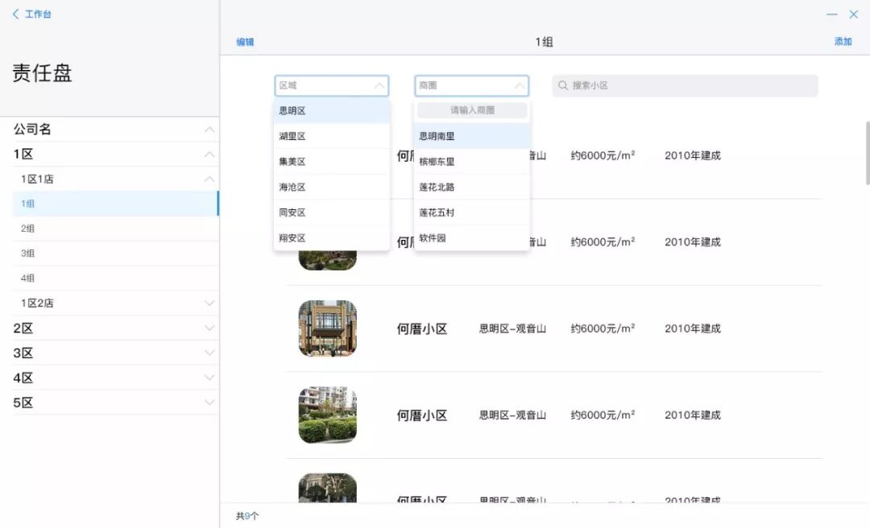Expand the 2区 tree node
Viewport: 870px width, 528px height.
coord(209,328)
